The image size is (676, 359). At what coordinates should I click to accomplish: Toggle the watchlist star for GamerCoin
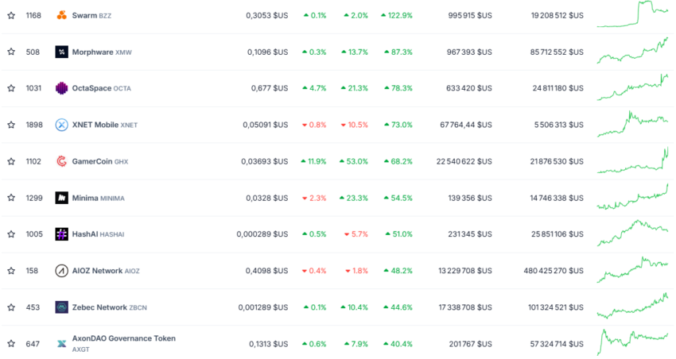click(x=11, y=161)
